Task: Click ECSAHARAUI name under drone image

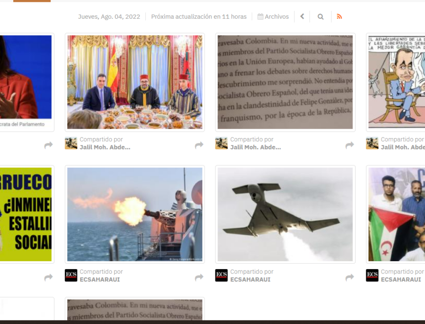Action: tap(250, 279)
